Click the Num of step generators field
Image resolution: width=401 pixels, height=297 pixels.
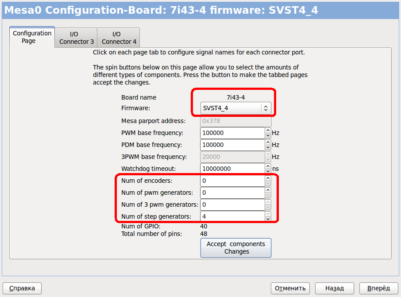[x=232, y=216]
